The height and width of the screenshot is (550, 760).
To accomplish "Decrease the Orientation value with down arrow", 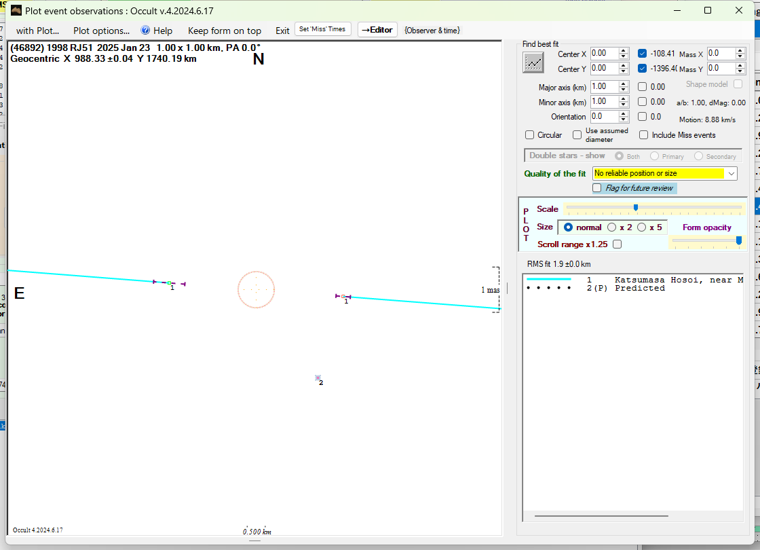I will point(624,120).
